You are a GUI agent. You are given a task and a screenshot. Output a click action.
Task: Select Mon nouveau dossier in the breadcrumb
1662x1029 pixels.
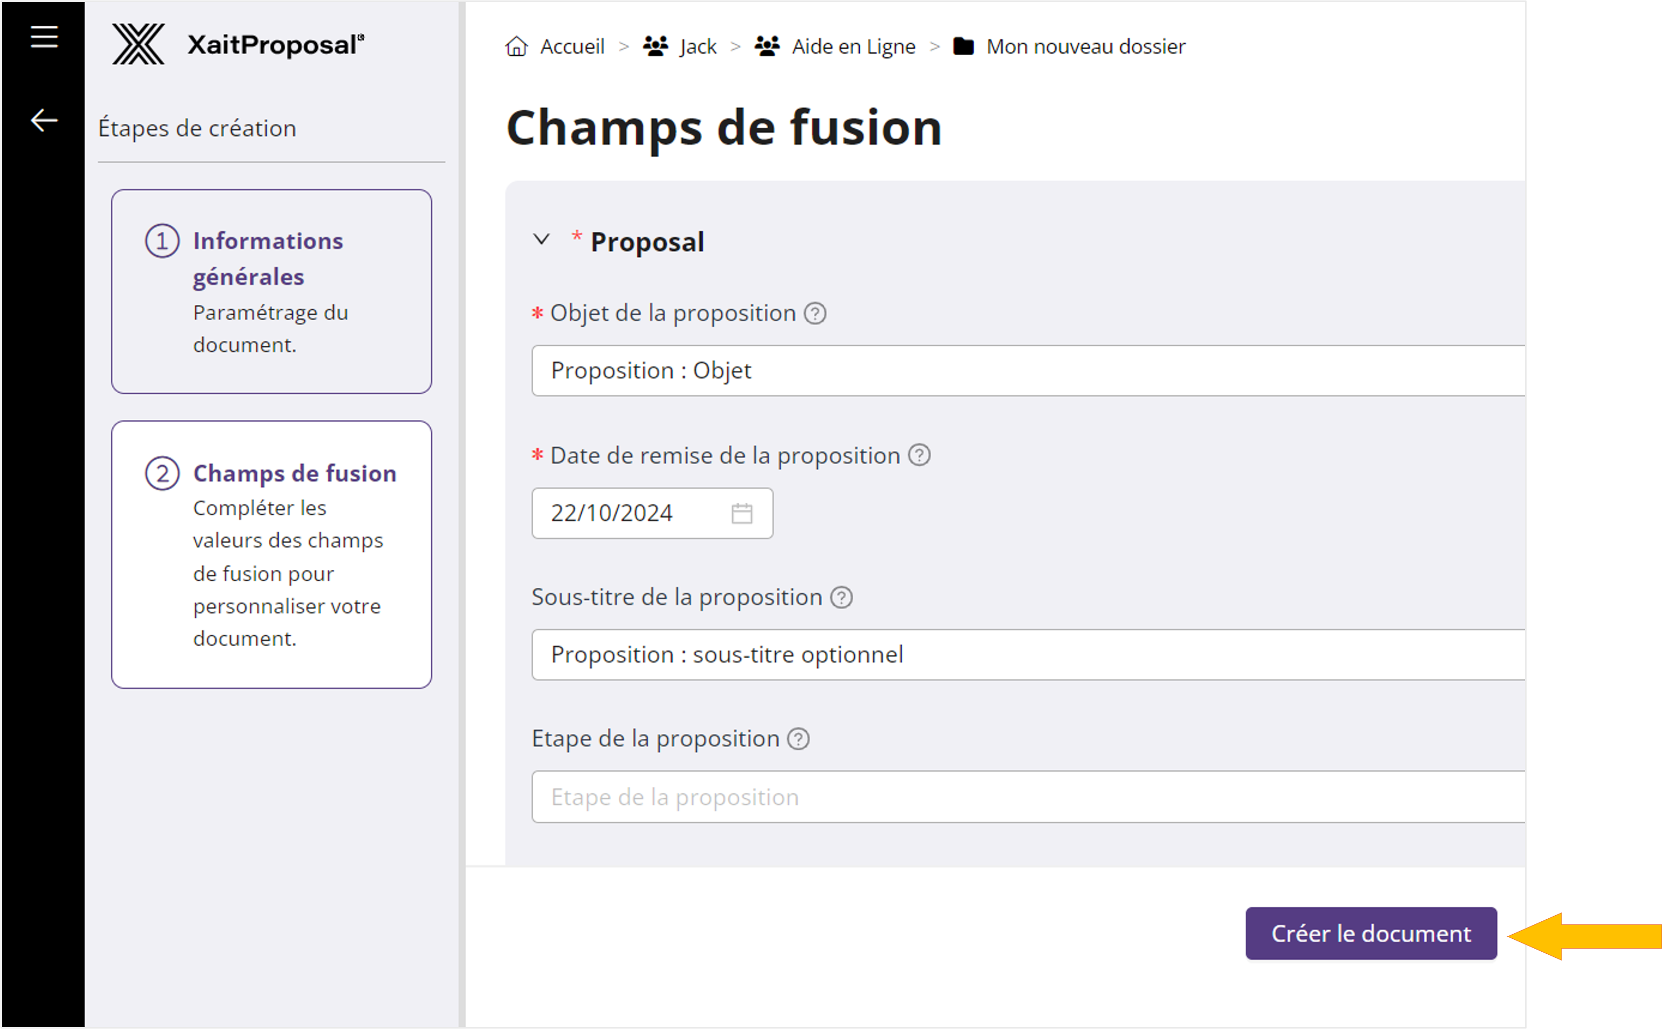[x=1085, y=45]
